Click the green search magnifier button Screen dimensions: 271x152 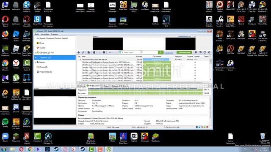pos(160,52)
